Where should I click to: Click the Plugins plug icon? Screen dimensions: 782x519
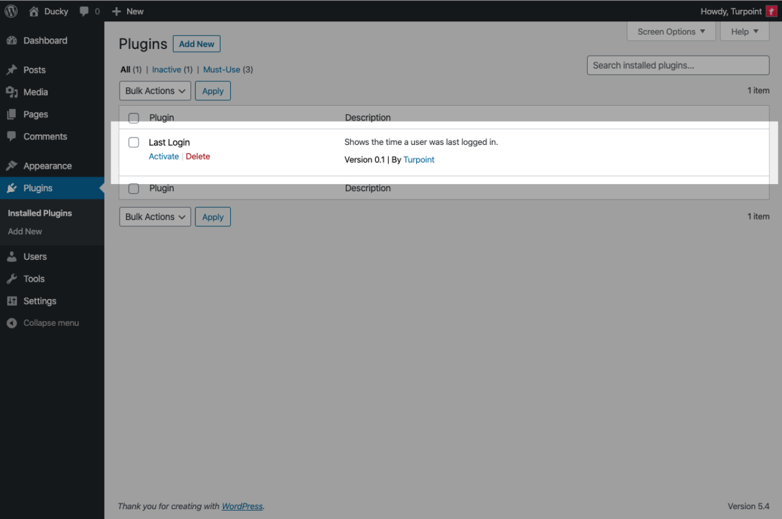12,188
